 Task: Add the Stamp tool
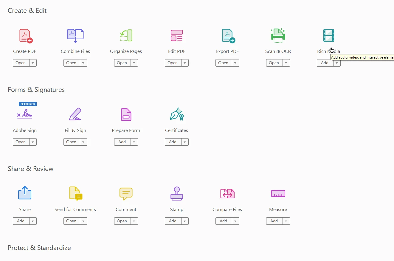tap(173, 221)
